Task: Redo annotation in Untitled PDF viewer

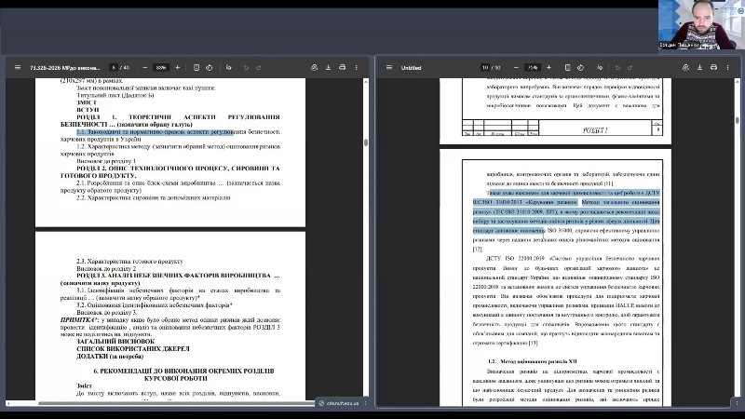Action: [x=630, y=67]
